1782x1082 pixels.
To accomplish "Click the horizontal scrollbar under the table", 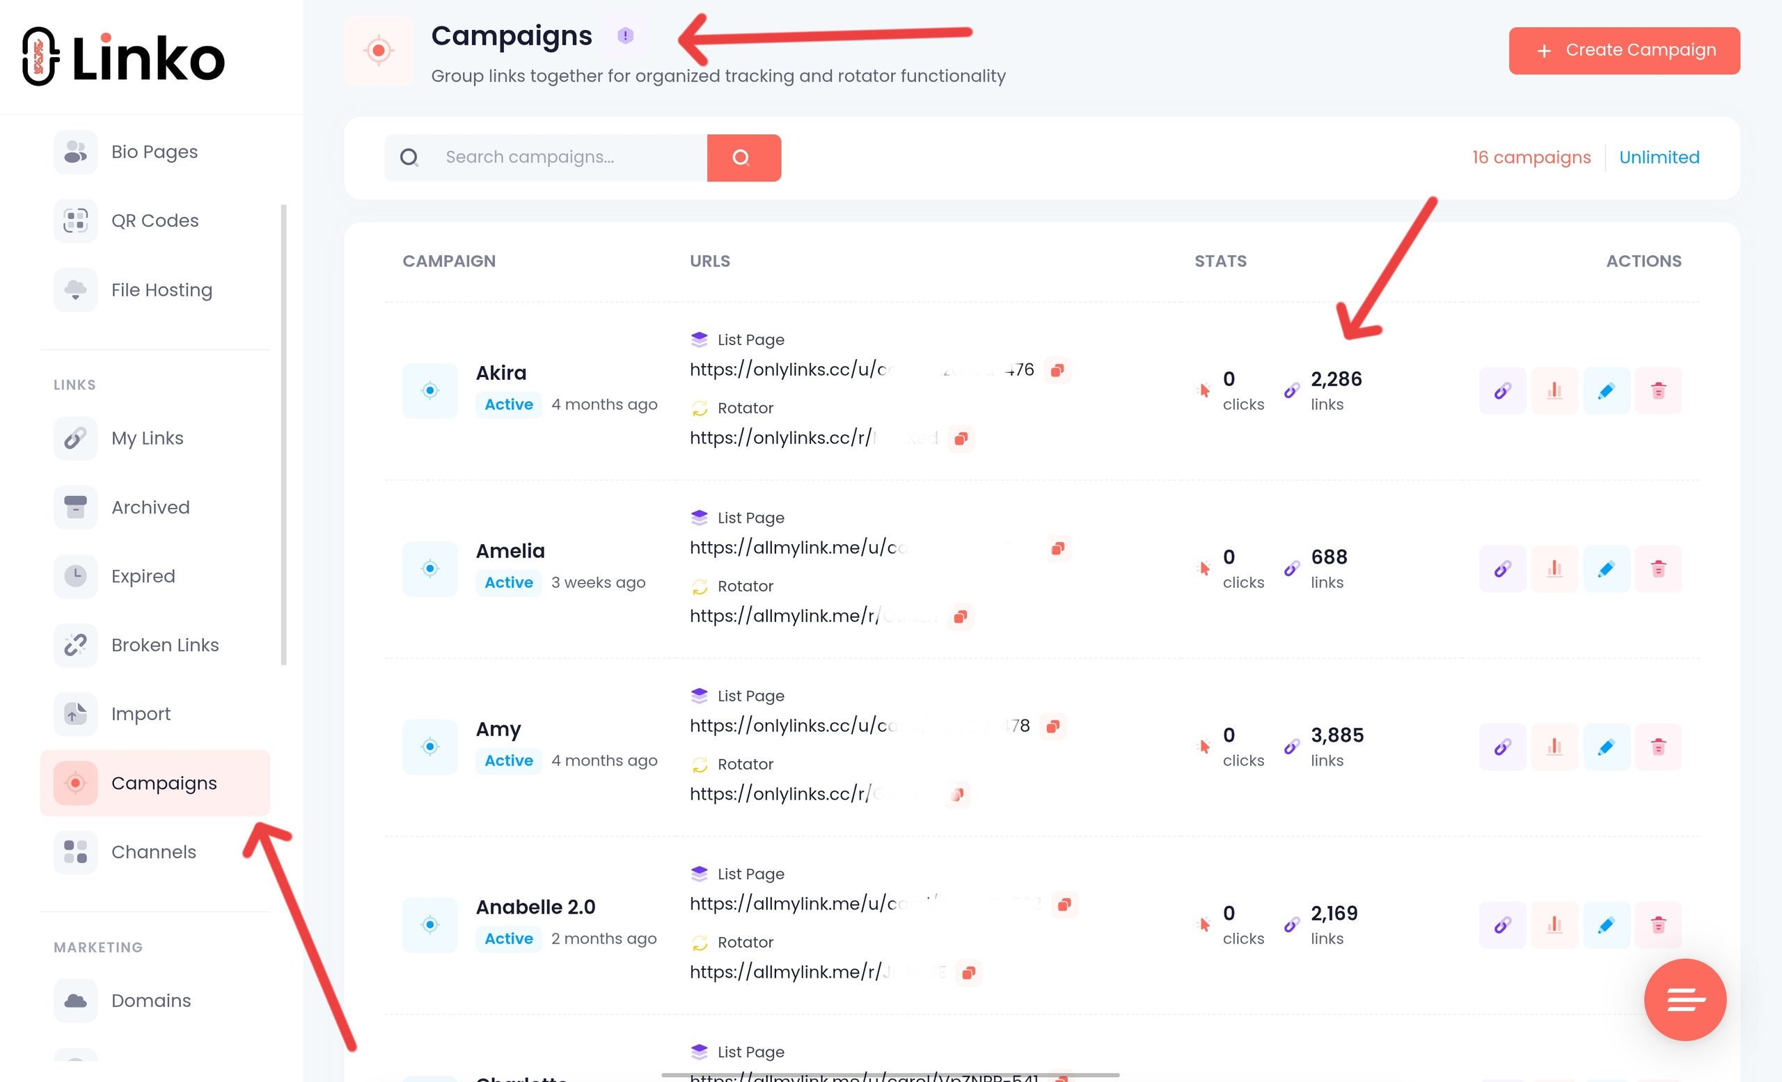I will (x=890, y=1075).
